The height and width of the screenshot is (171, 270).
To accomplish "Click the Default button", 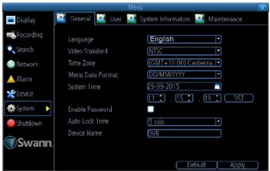I will [x=196, y=165].
